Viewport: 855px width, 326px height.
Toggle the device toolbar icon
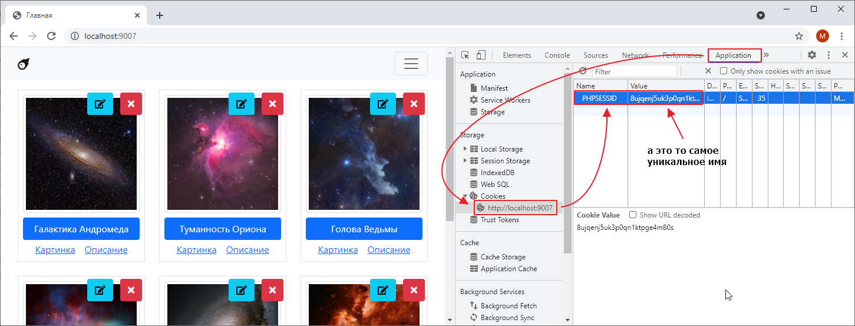pos(481,55)
